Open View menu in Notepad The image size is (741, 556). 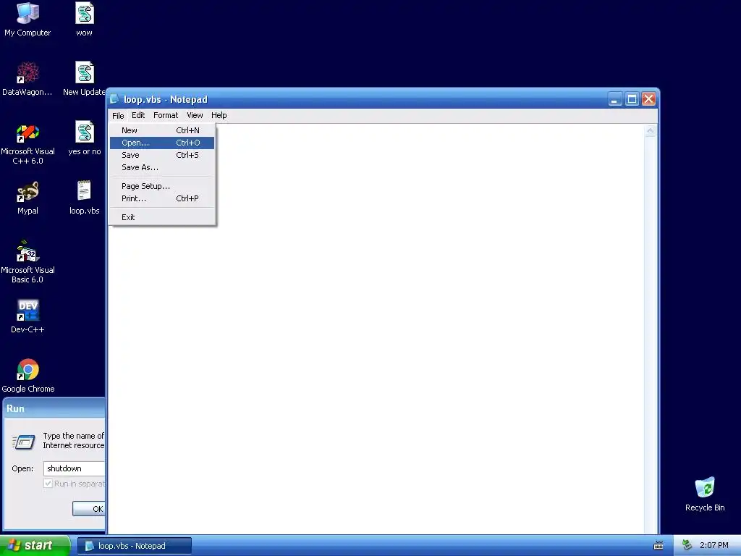pos(195,115)
